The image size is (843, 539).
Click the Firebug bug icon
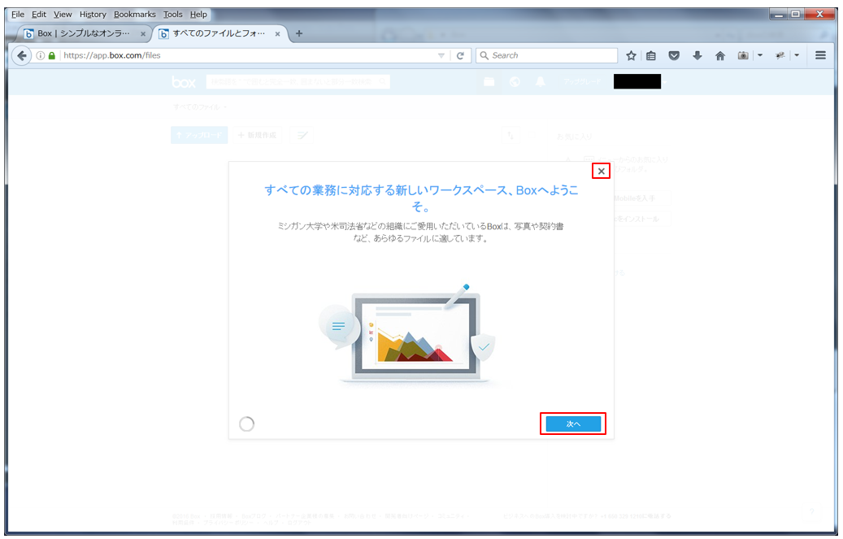[x=780, y=55]
